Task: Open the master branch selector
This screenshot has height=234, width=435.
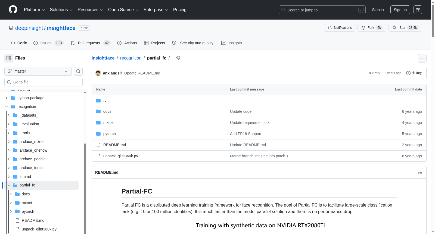Action: point(38,71)
